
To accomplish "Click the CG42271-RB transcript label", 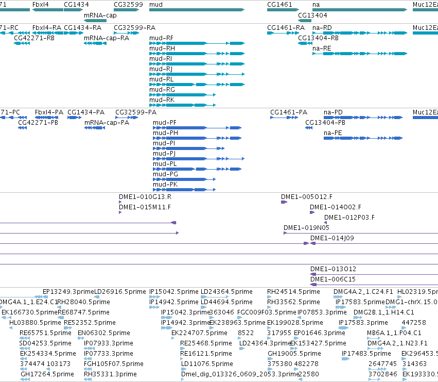I will (34, 38).
